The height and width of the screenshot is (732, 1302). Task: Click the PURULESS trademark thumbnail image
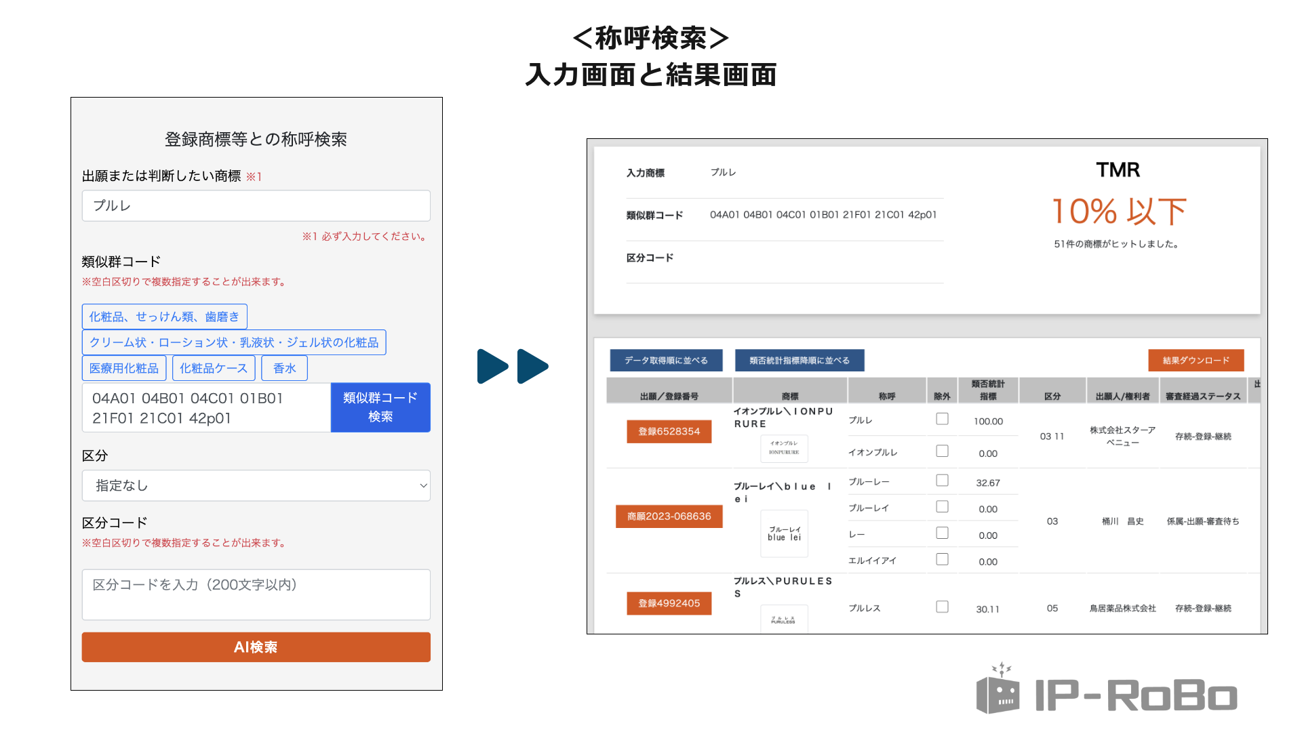coord(784,619)
